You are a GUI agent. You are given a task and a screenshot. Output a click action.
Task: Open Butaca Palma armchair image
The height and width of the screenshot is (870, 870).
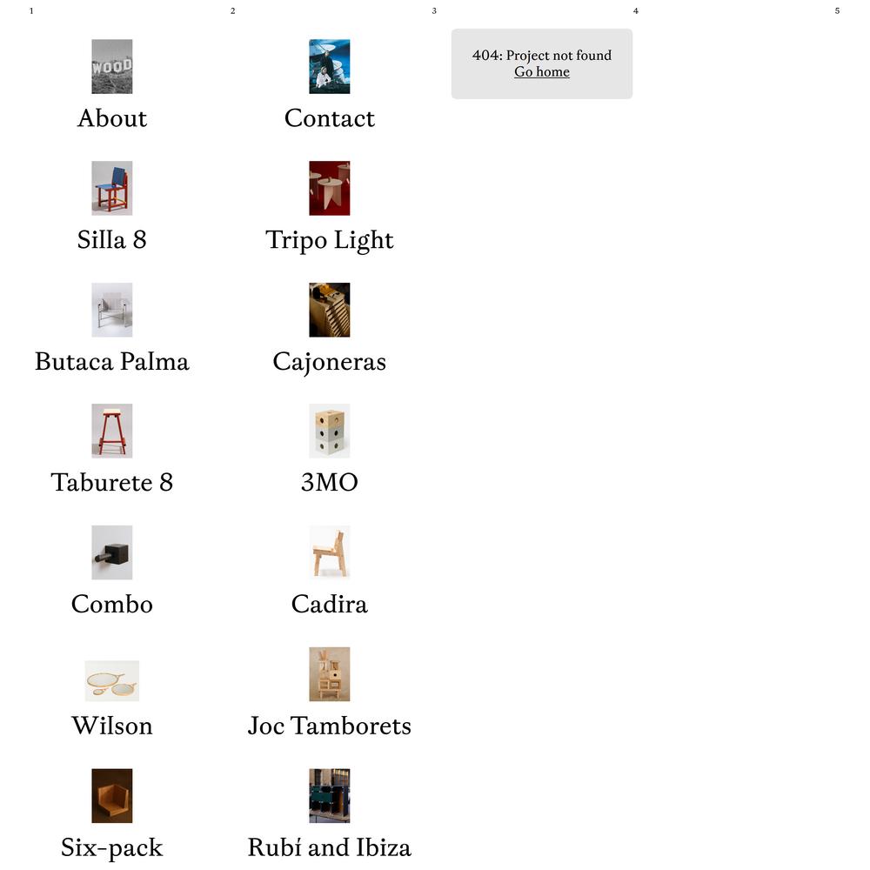112,310
